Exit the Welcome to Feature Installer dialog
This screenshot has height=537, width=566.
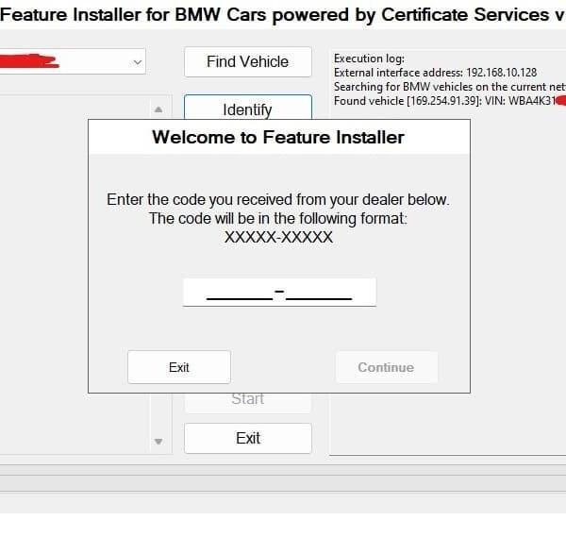pyautogui.click(x=179, y=367)
